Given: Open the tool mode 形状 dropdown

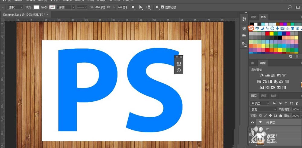Looking at the screenshot, I should pos(15,7).
